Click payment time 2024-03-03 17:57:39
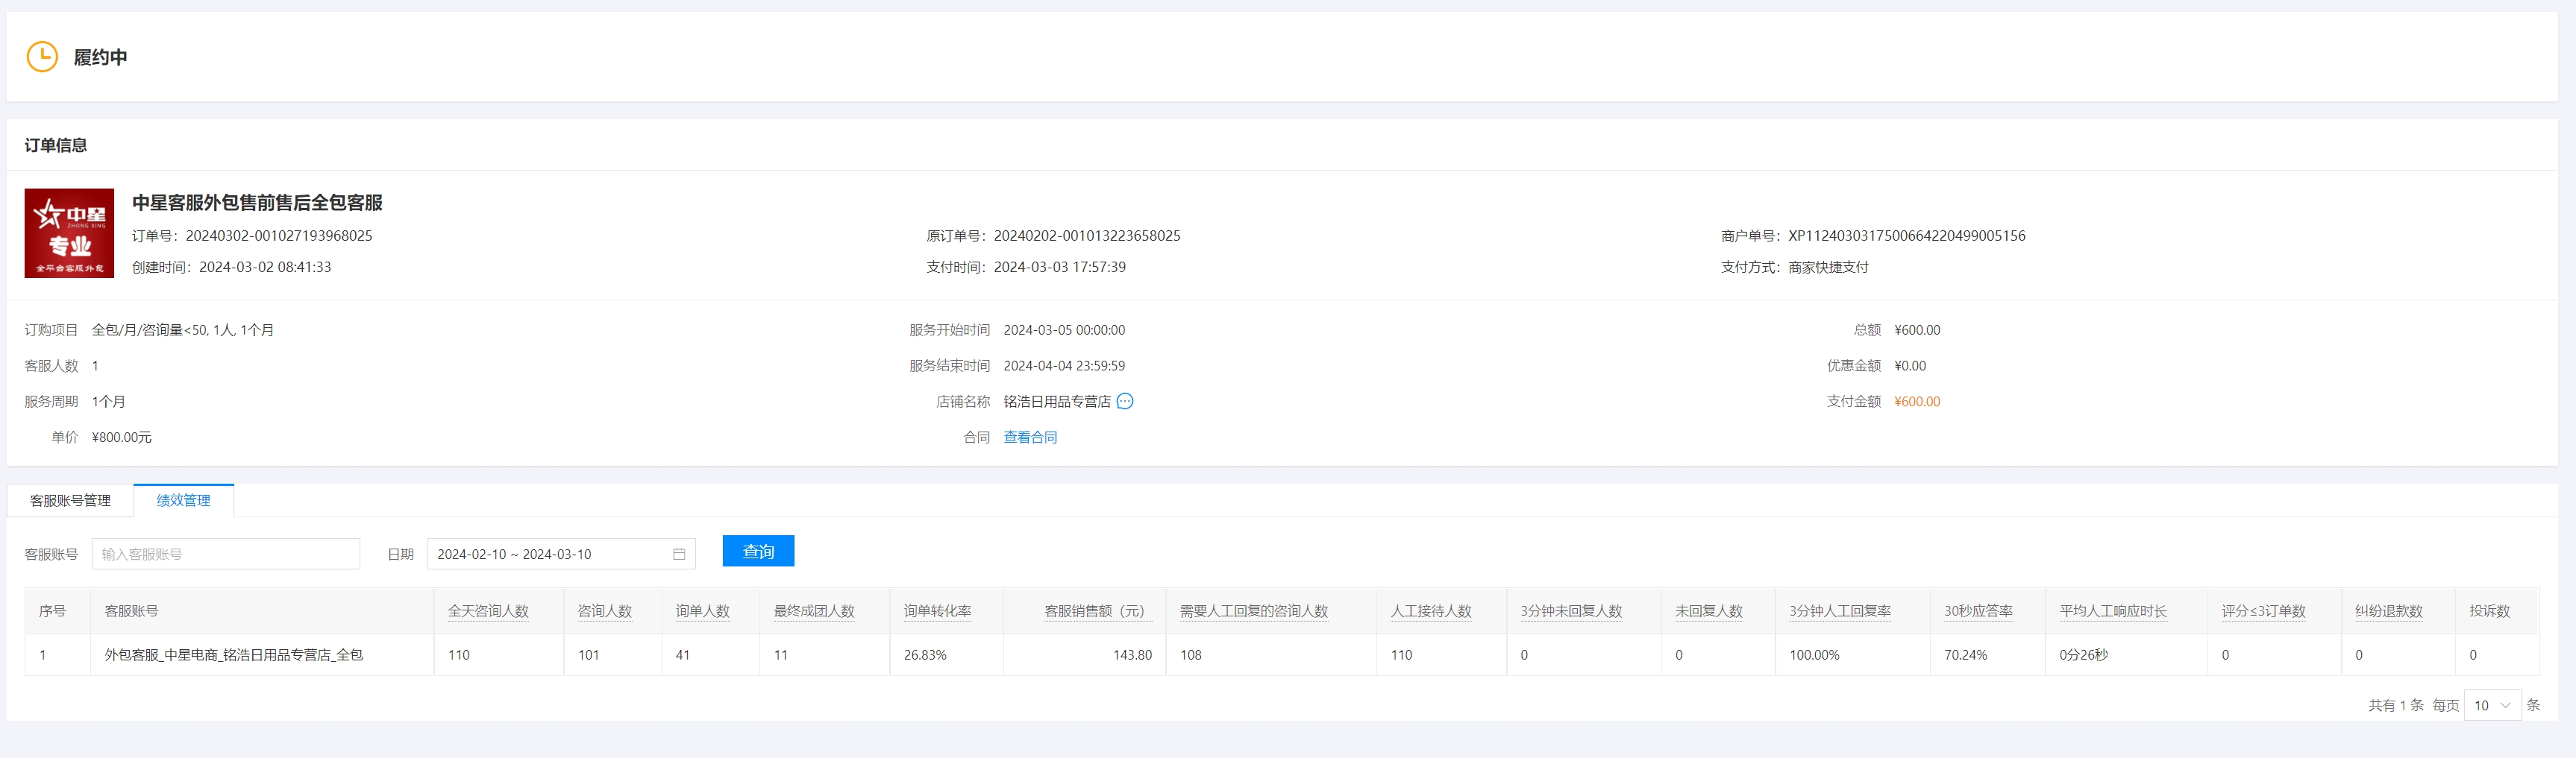This screenshot has width=2576, height=758. click(x=1060, y=267)
